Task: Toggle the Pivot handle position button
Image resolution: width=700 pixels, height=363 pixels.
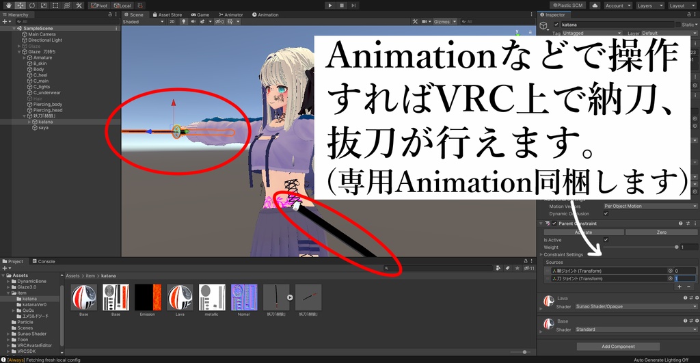Action: point(99,5)
